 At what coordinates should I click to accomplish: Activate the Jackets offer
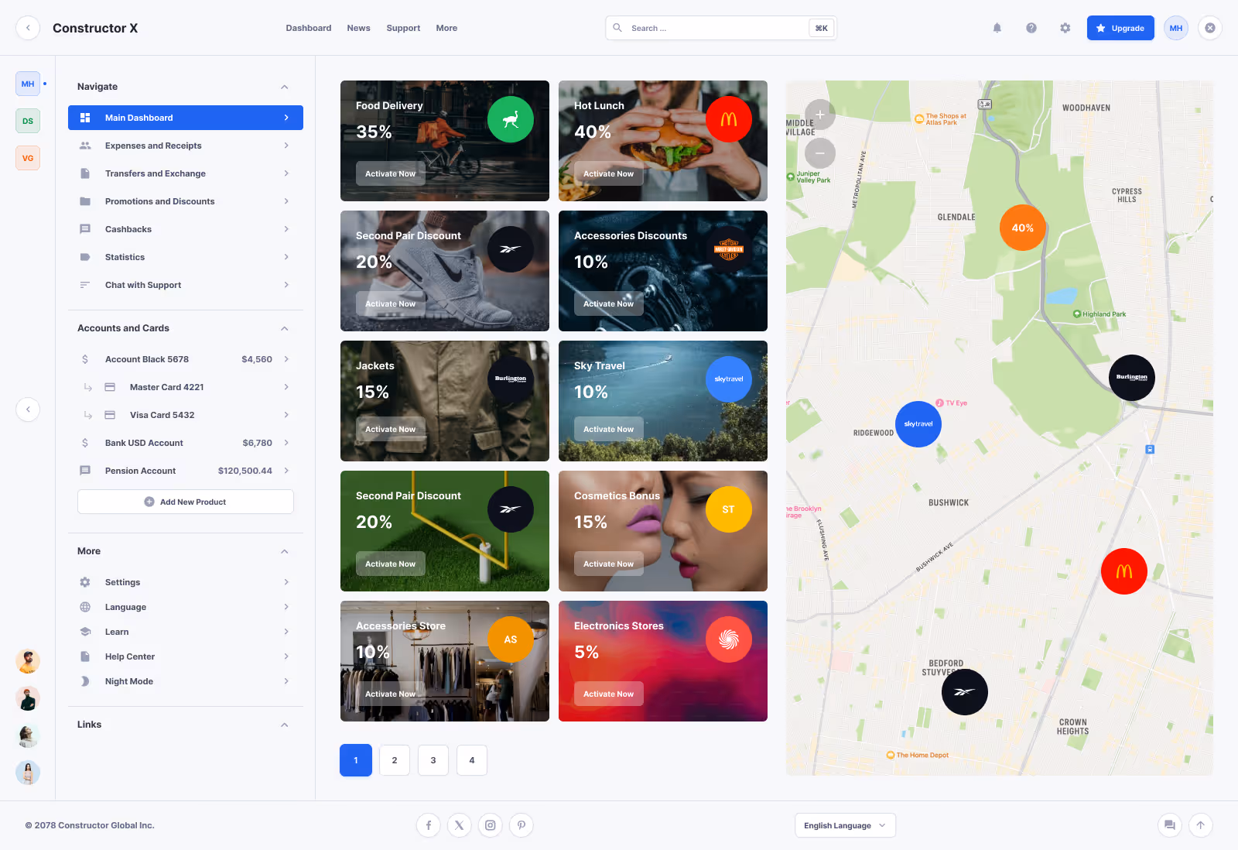point(390,429)
